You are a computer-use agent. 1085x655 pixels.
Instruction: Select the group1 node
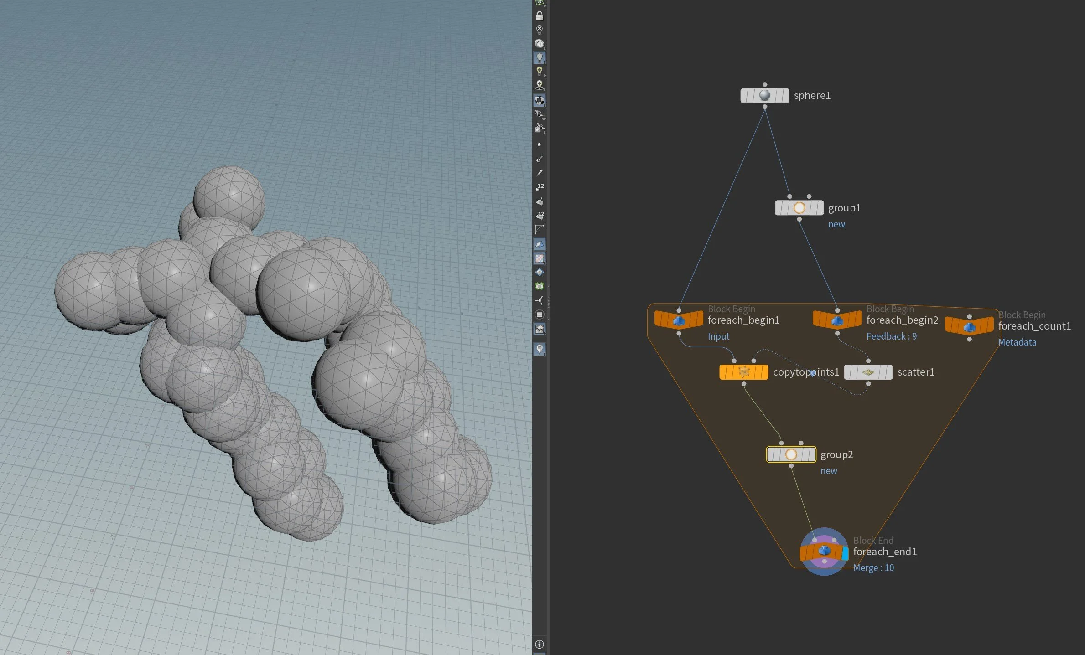pos(799,208)
